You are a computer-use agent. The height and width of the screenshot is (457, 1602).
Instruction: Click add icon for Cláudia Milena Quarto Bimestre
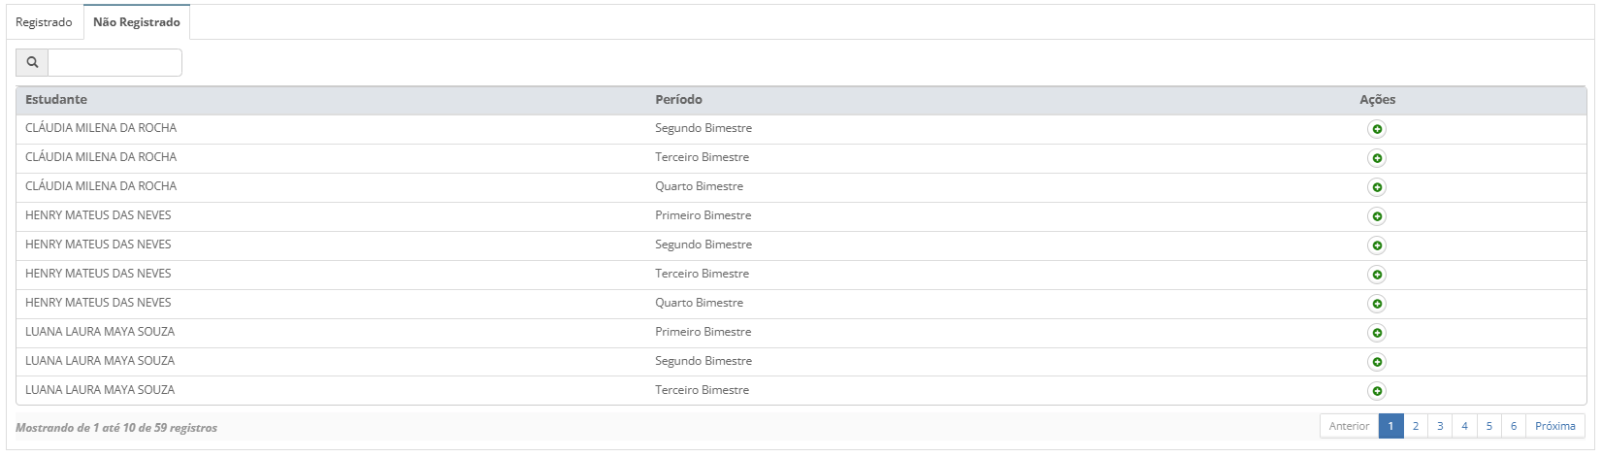1377,187
